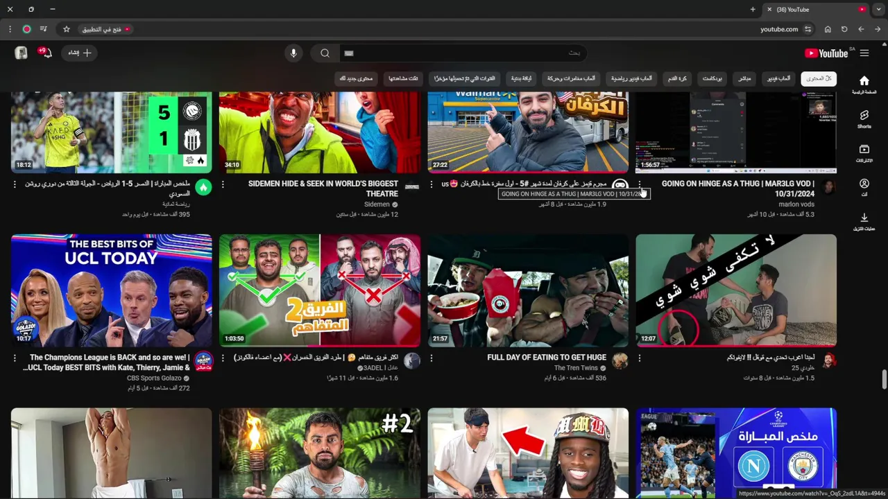The width and height of the screenshot is (888, 499).
Task: Click the browser forward arrow
Action: (x=878, y=29)
